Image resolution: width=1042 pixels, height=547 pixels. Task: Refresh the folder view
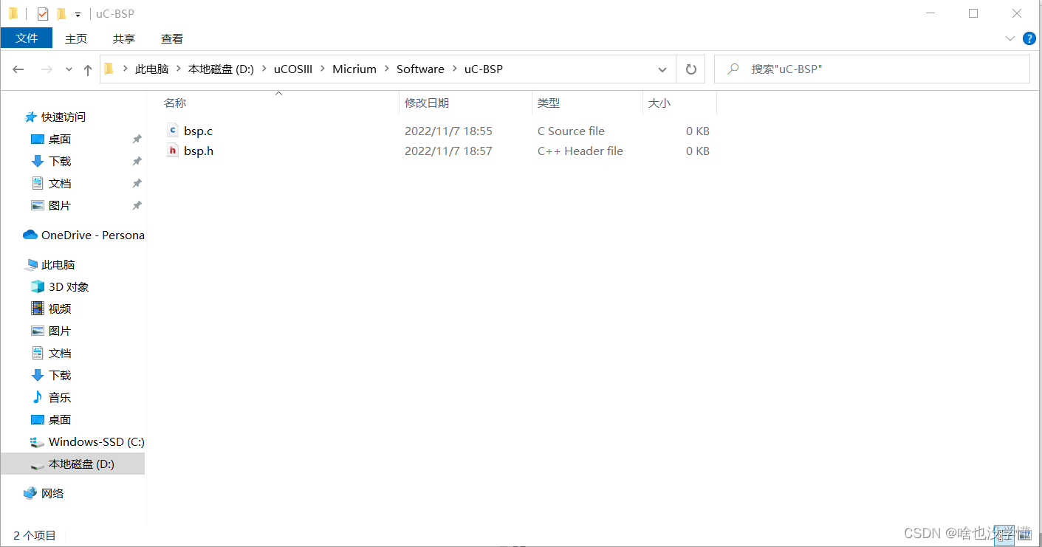coord(690,69)
